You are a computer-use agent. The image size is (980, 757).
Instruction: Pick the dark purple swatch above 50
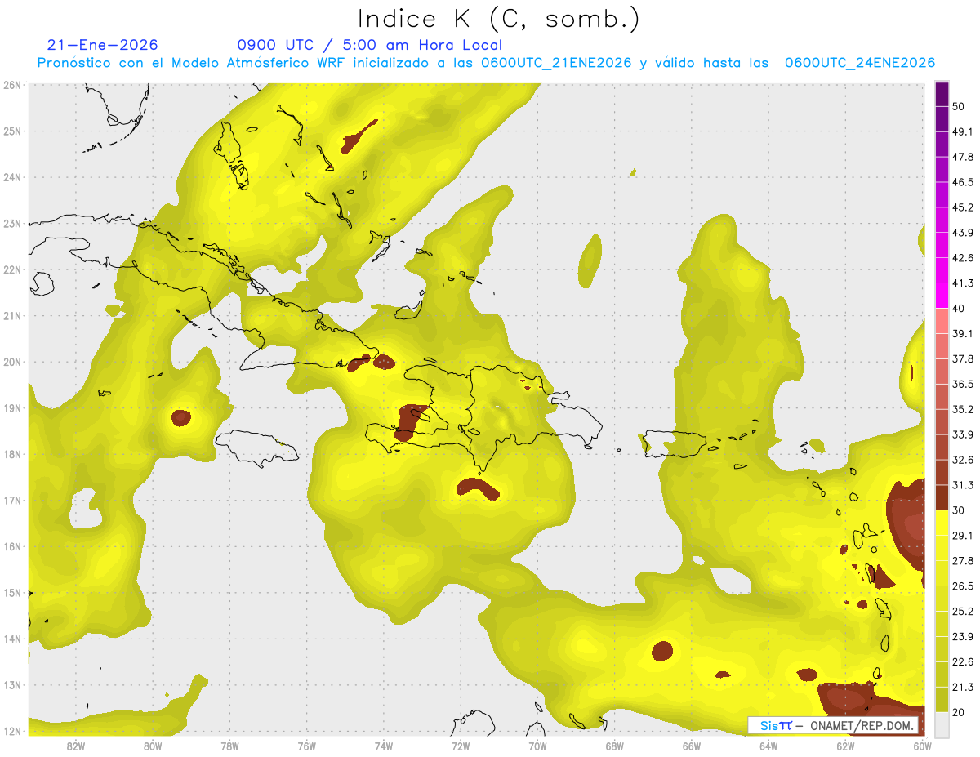pos(942,94)
